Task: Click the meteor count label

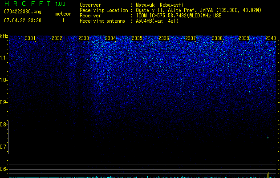Action: 63,14
